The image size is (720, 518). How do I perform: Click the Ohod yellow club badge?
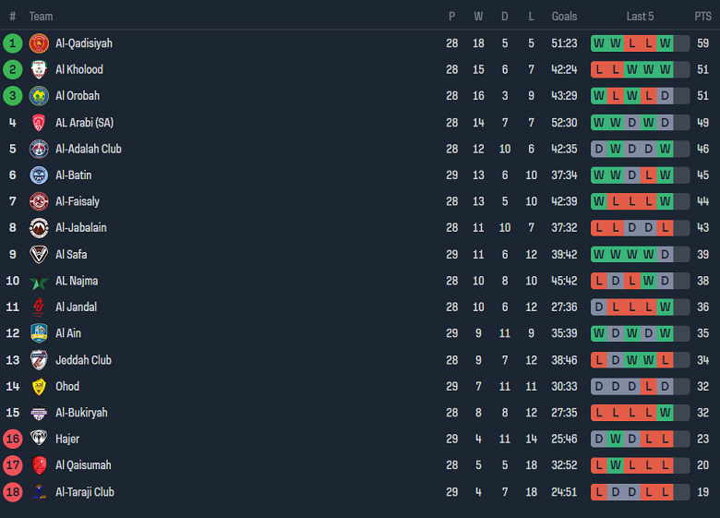(x=39, y=387)
